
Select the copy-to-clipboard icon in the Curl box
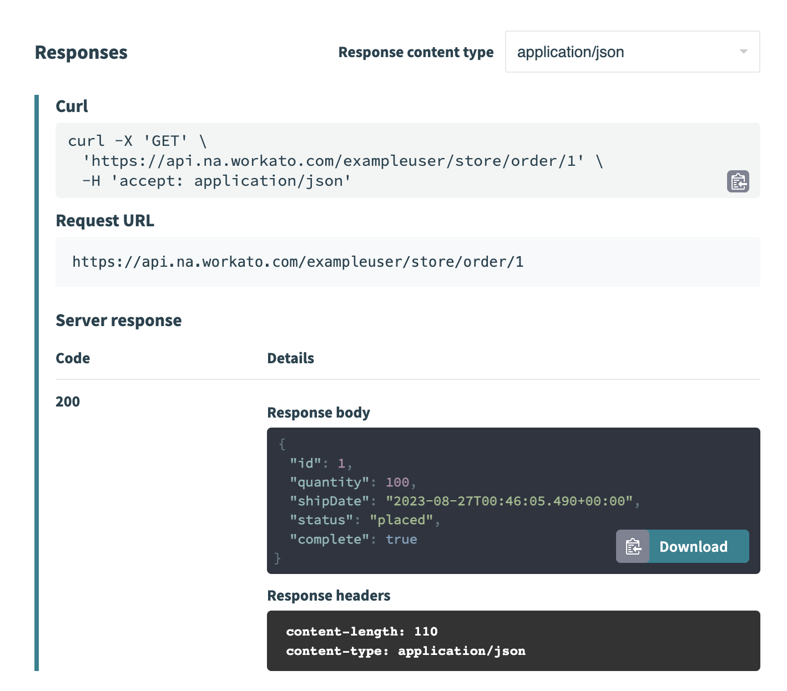pos(738,181)
